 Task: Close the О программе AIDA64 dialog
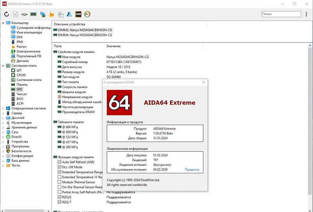point(203,82)
